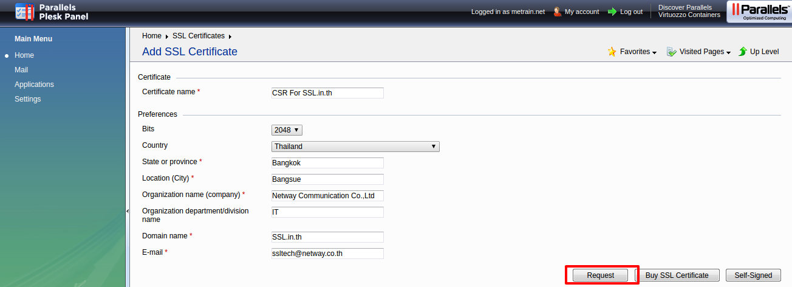
Task: Click the Buy SSL Certificate button
Action: coord(677,275)
